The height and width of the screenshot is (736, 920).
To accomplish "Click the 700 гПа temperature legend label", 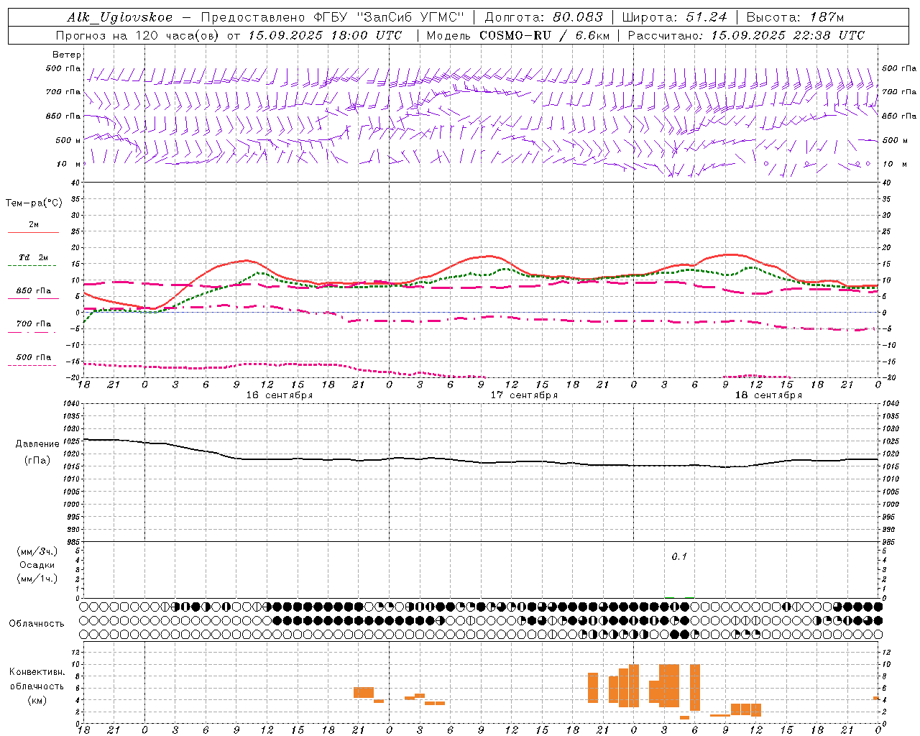I will (x=34, y=324).
